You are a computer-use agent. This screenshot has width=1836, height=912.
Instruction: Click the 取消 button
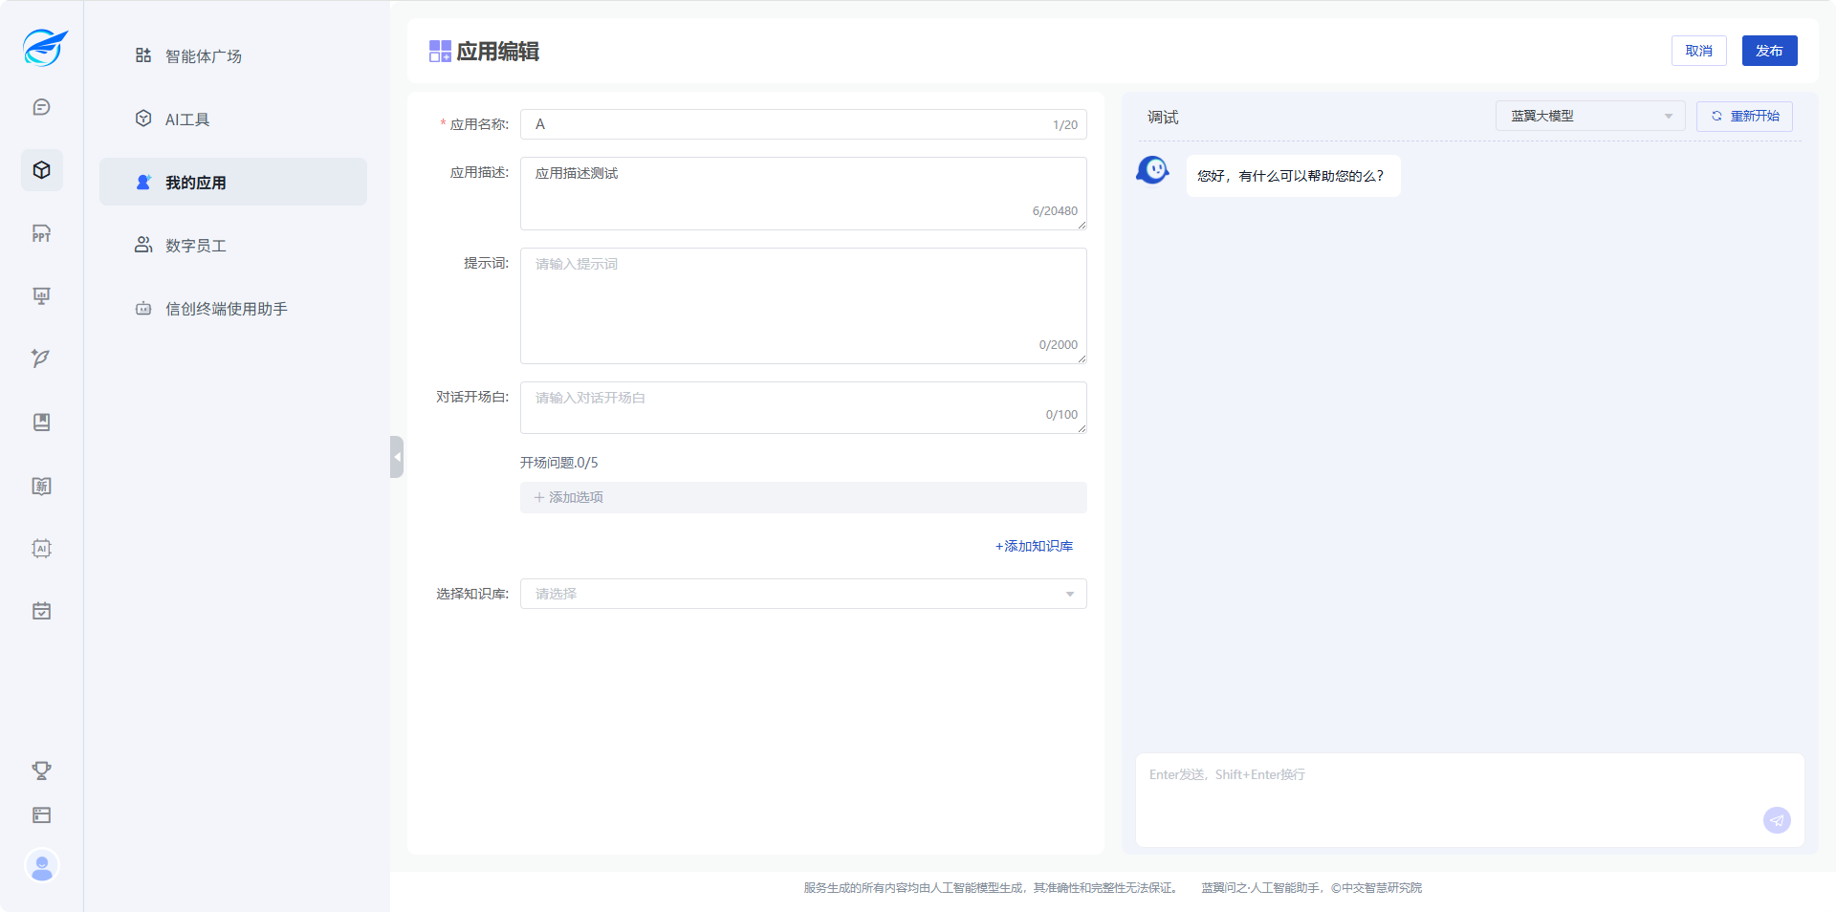point(1699,51)
